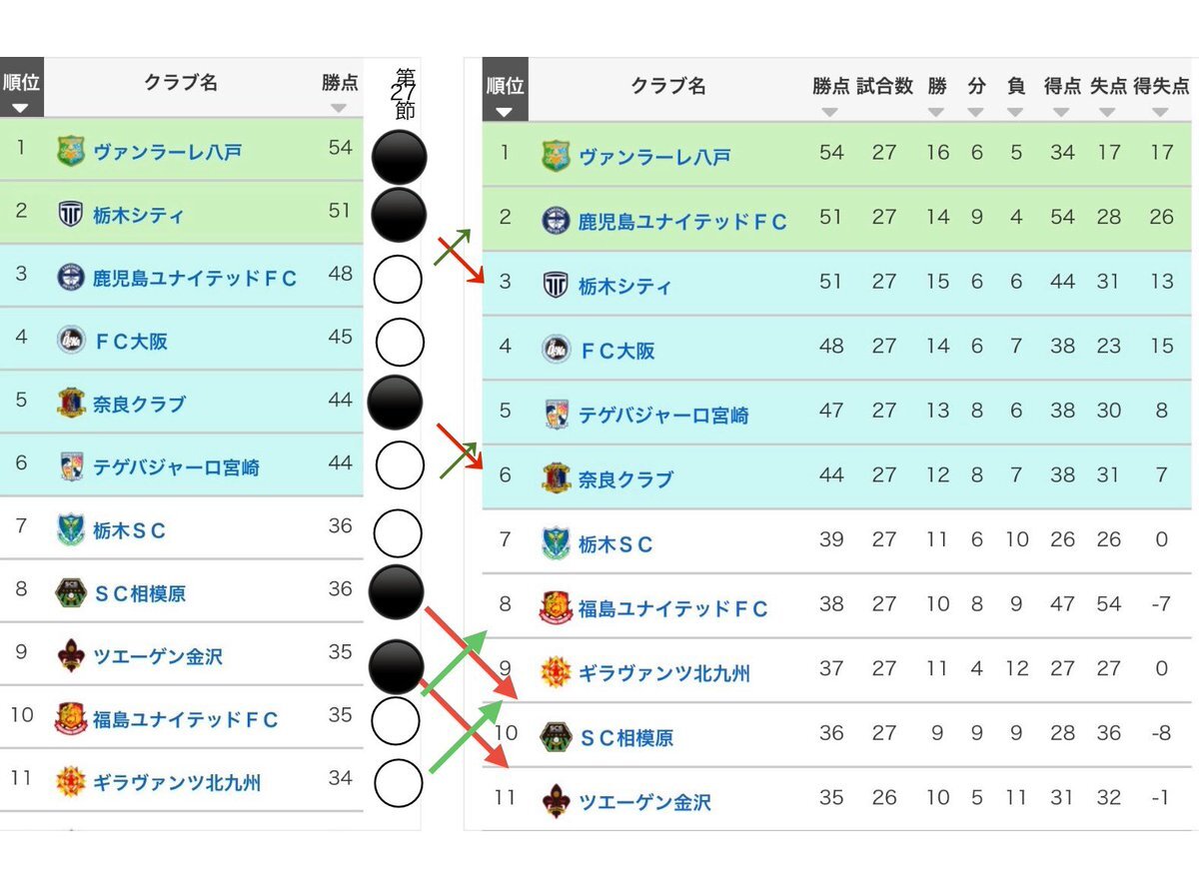The width and height of the screenshot is (1199, 888).
Task: Click Vanraure Hachinohe crest in right table
Action: (556, 157)
